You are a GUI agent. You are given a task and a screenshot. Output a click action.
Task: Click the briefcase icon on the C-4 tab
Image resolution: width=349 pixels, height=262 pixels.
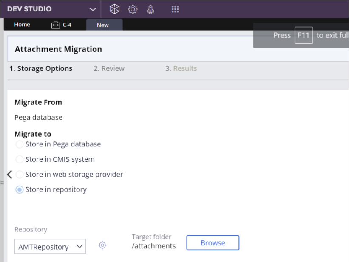click(55, 25)
